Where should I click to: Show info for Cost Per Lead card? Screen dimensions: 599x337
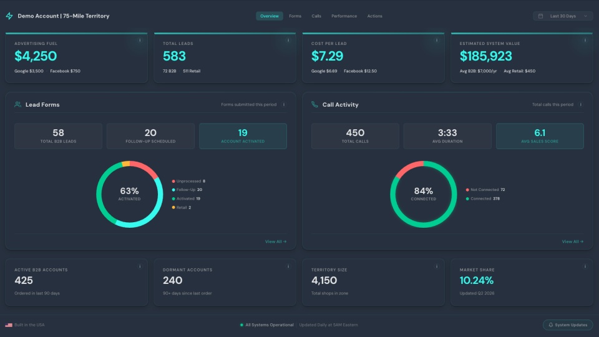click(437, 40)
